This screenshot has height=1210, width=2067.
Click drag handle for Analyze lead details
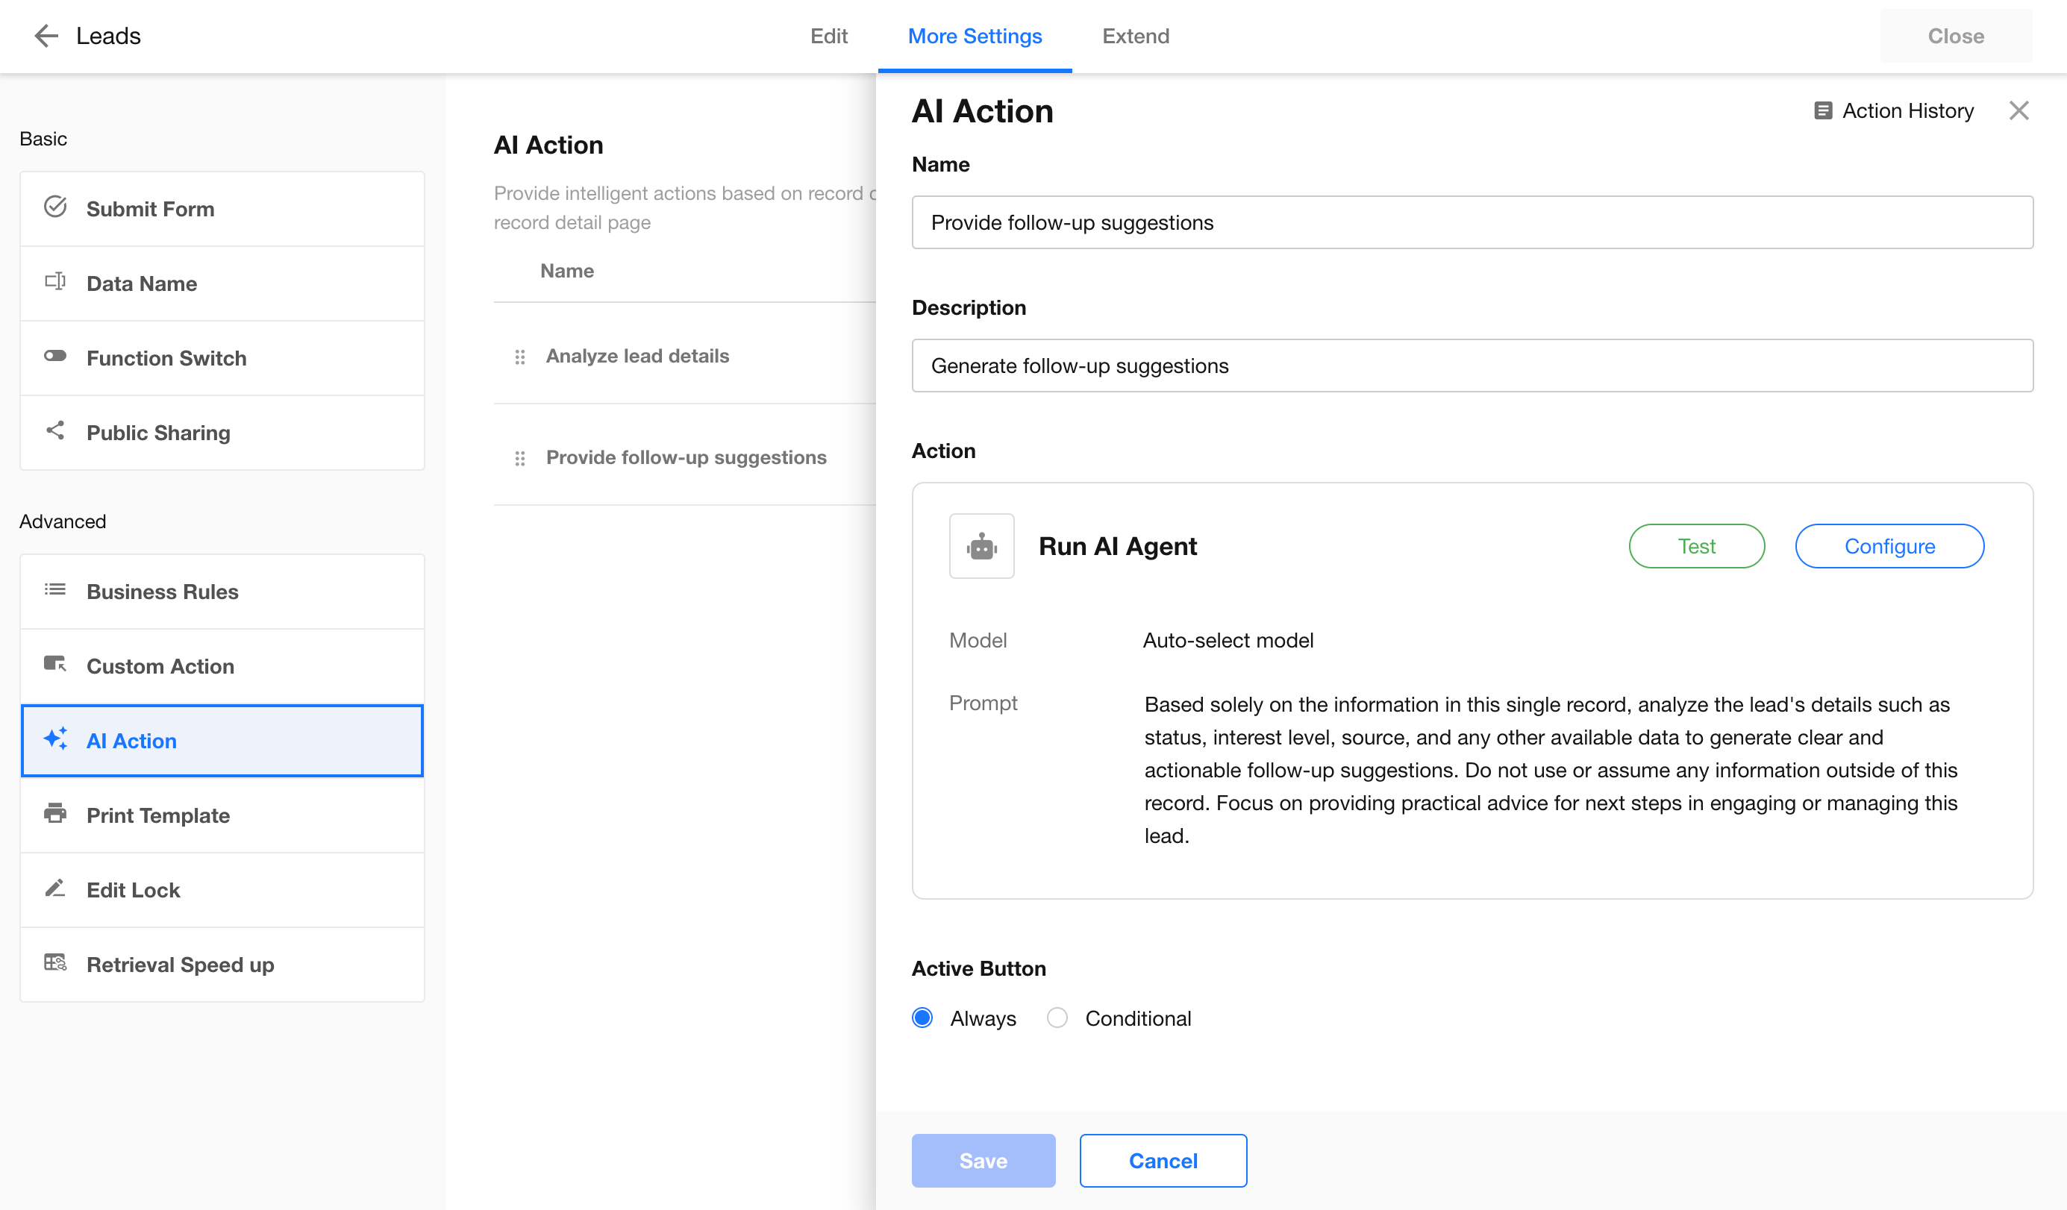(x=519, y=357)
